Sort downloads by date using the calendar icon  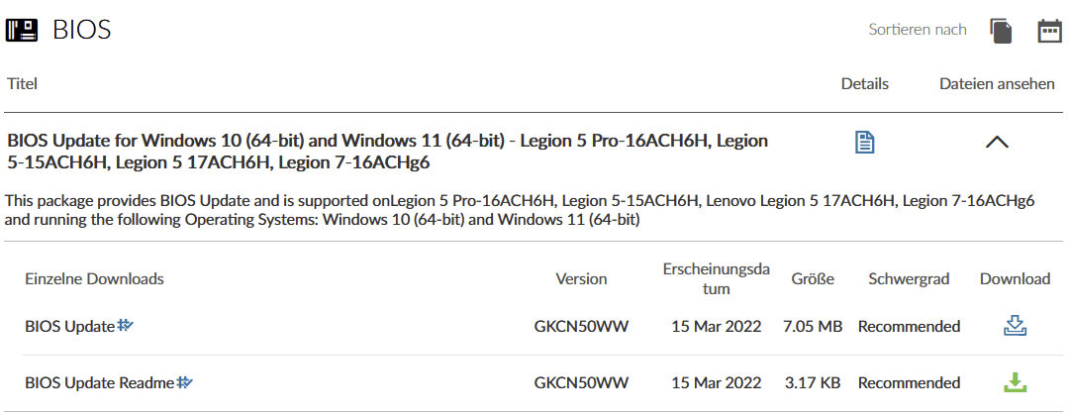pos(1049,31)
